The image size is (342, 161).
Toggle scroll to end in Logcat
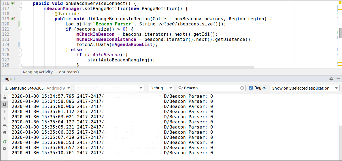tap(5, 104)
